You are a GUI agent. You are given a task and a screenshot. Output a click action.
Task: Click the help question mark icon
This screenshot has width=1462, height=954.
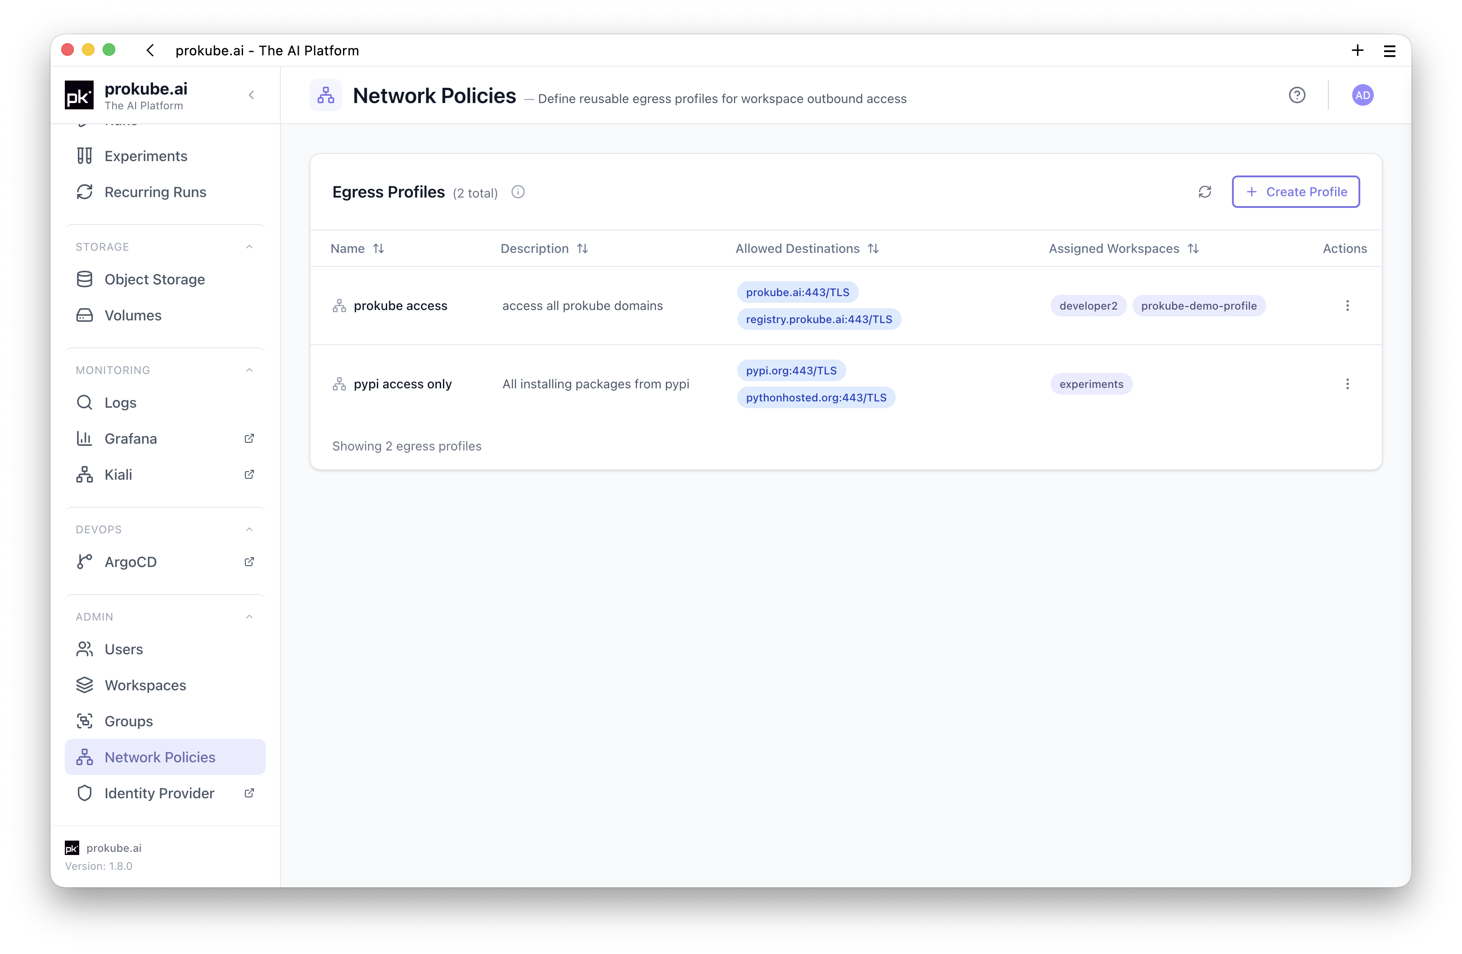point(1297,95)
